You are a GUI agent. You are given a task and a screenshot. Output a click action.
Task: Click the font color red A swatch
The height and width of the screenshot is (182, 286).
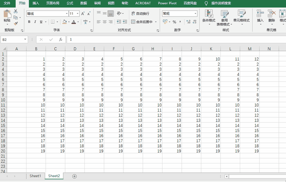coord(74,22)
